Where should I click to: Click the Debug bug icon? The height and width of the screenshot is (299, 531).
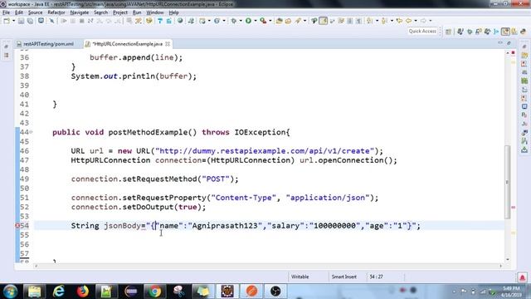pyautogui.click(x=234, y=21)
